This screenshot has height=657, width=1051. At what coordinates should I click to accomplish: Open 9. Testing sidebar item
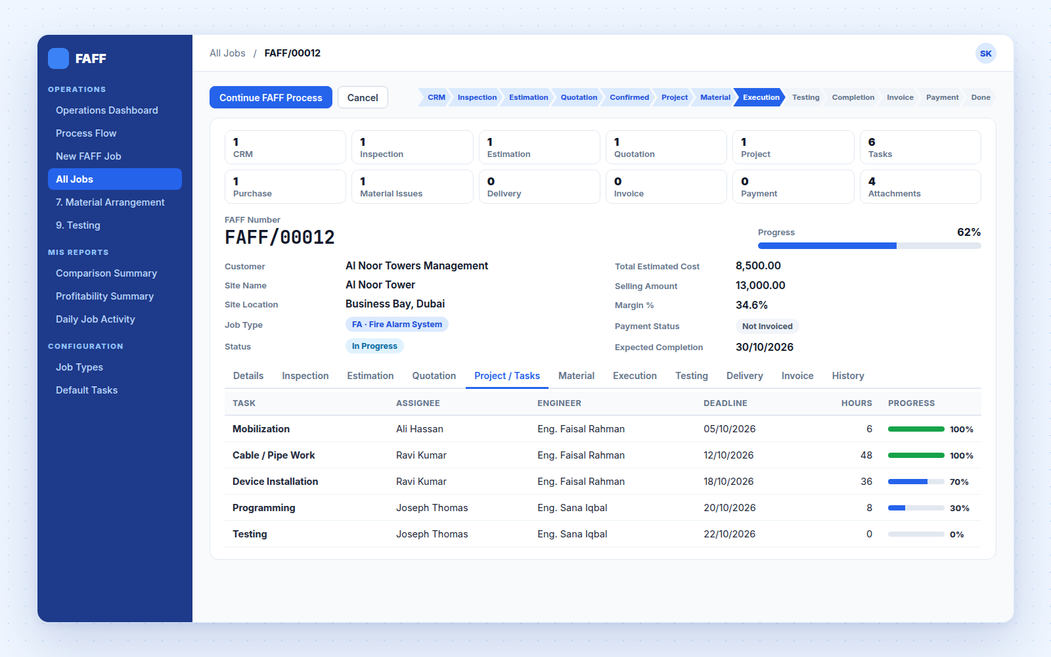pos(115,225)
